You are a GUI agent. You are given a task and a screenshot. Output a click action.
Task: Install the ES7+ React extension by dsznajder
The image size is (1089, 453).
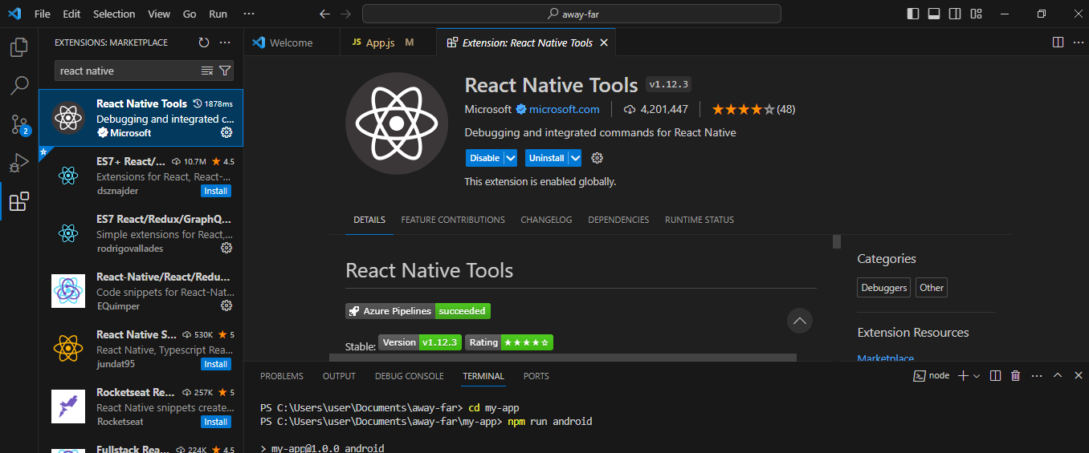(216, 191)
